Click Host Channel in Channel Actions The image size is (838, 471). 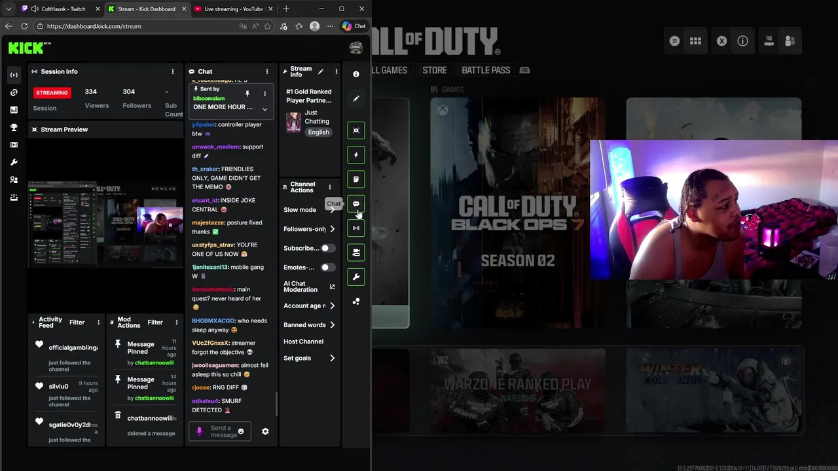coord(303,341)
